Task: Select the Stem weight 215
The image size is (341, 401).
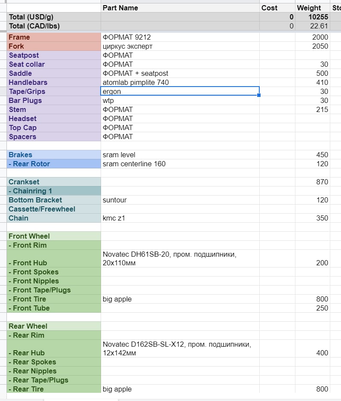Action: [x=313, y=109]
